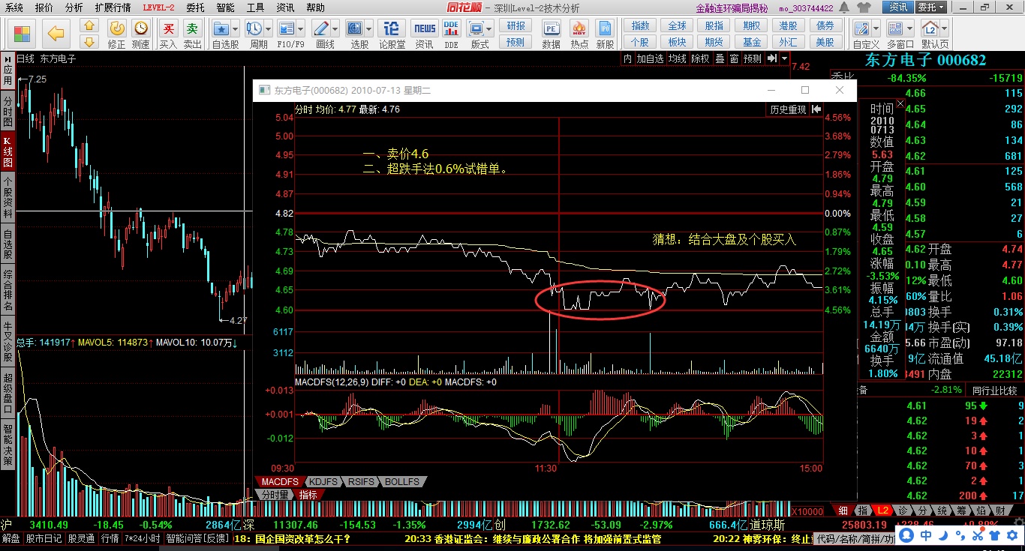Click the shirt skin icon in title bar

click(x=865, y=7)
